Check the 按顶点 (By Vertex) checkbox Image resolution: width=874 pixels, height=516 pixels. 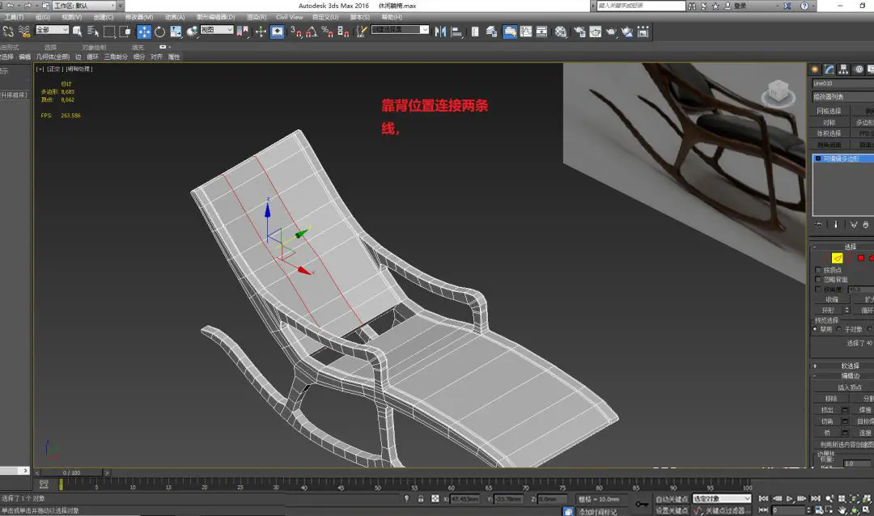(818, 270)
